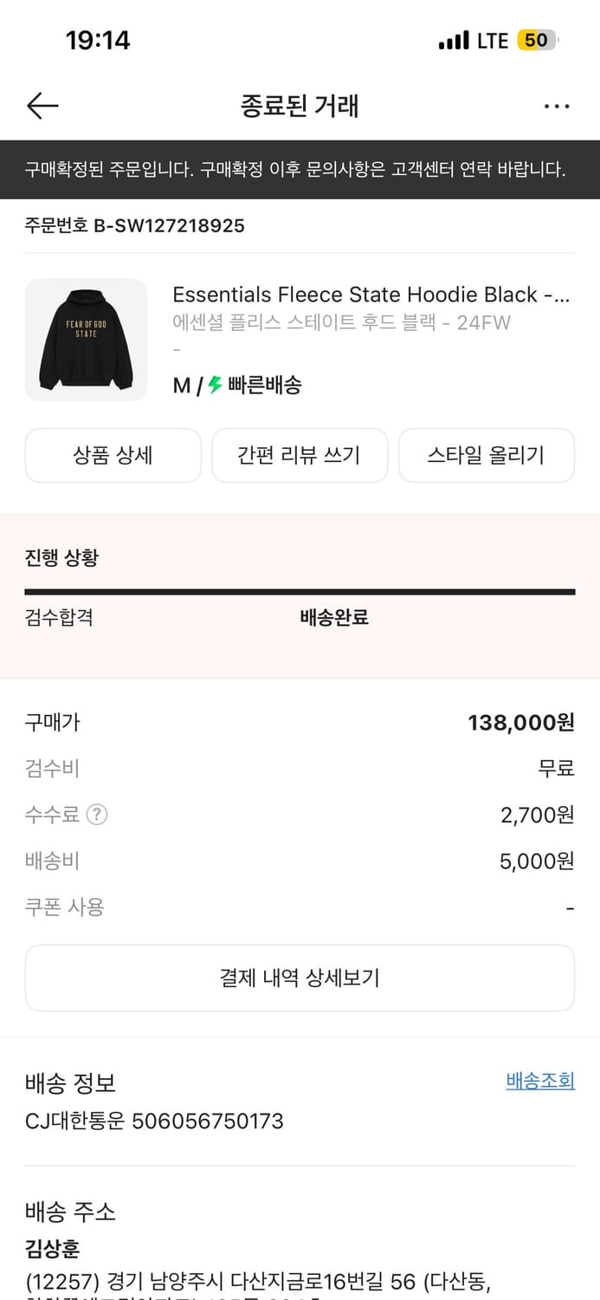Open the three-dot more options menu
600x1300 pixels.
tap(557, 106)
